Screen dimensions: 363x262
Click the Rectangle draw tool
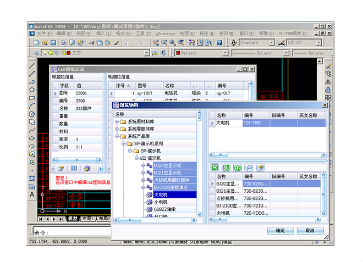point(32,98)
